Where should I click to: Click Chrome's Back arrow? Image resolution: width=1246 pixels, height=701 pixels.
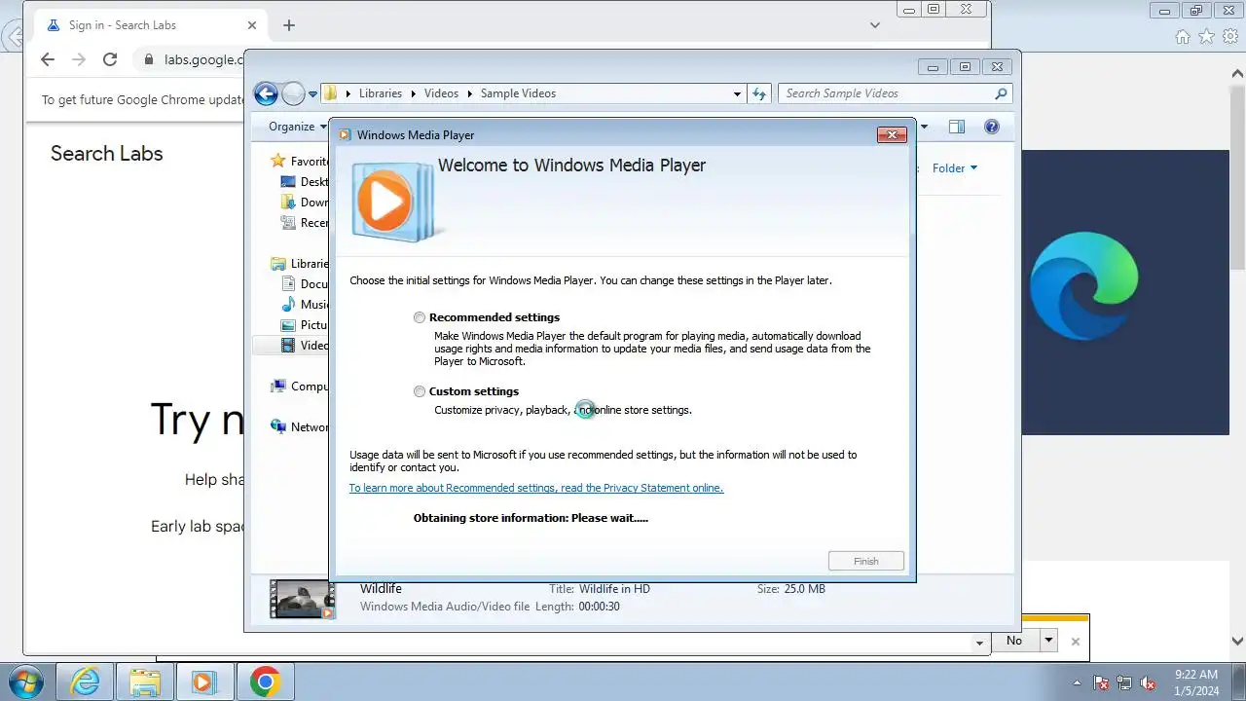[48, 59]
